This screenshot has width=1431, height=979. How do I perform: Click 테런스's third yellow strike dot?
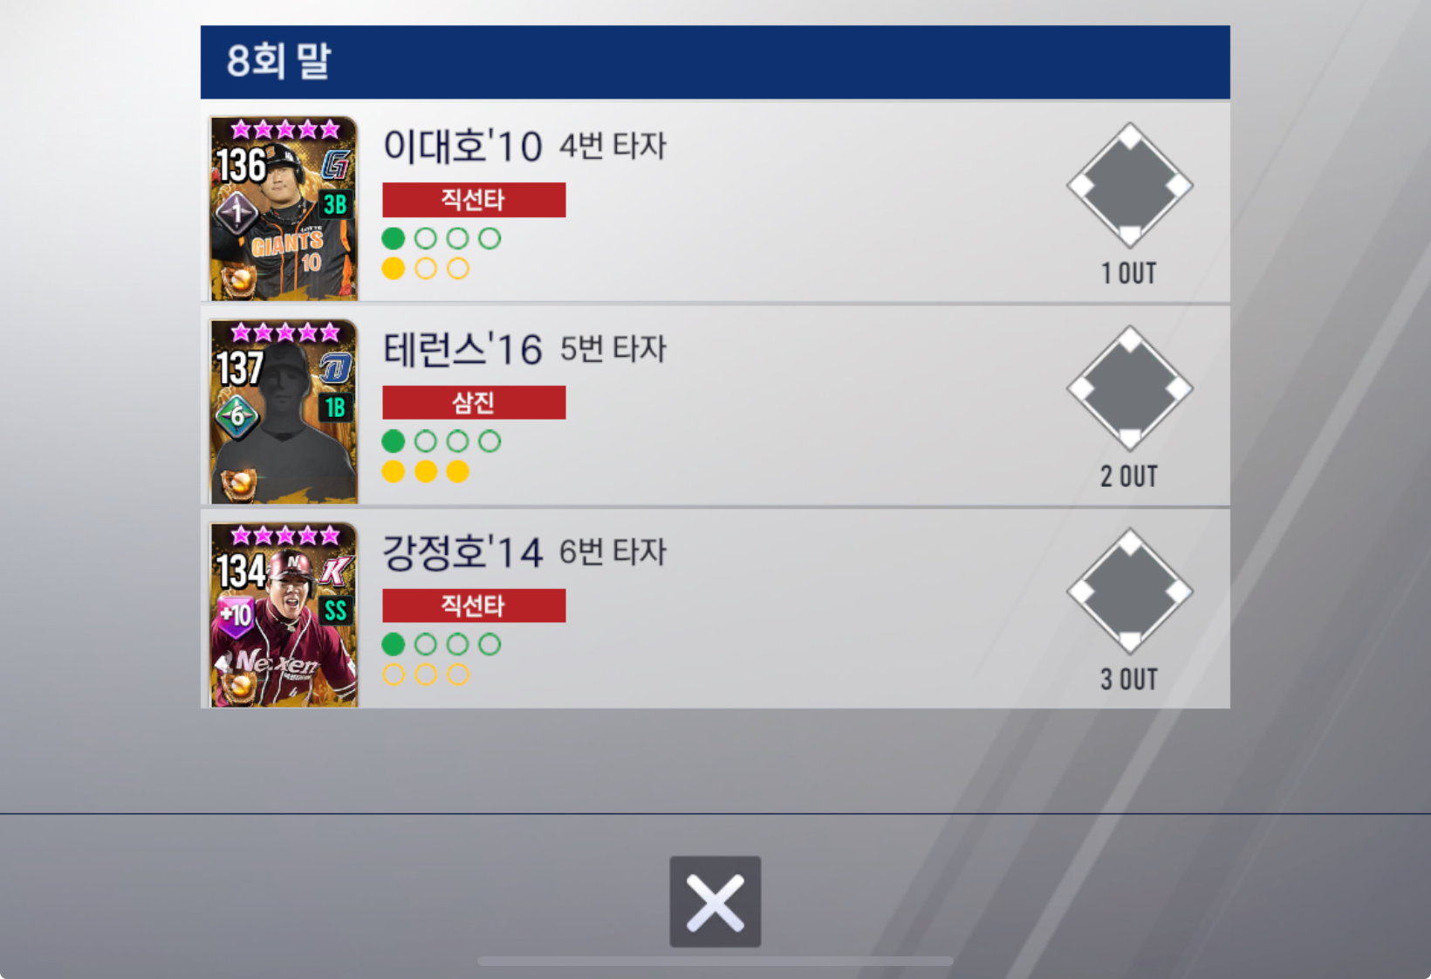pyautogui.click(x=457, y=472)
